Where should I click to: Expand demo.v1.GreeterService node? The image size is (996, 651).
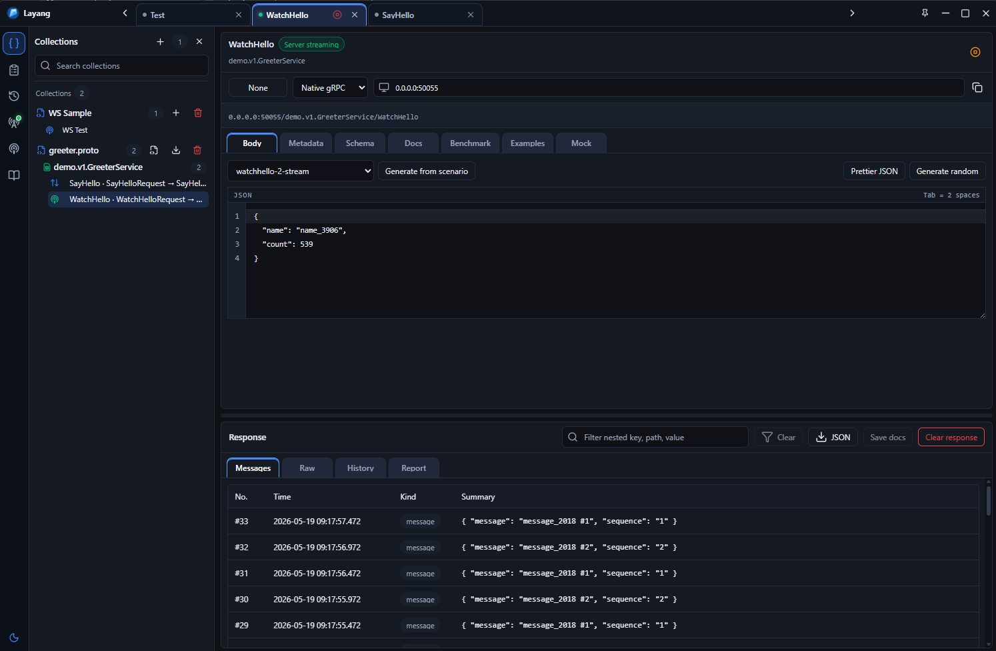click(98, 167)
